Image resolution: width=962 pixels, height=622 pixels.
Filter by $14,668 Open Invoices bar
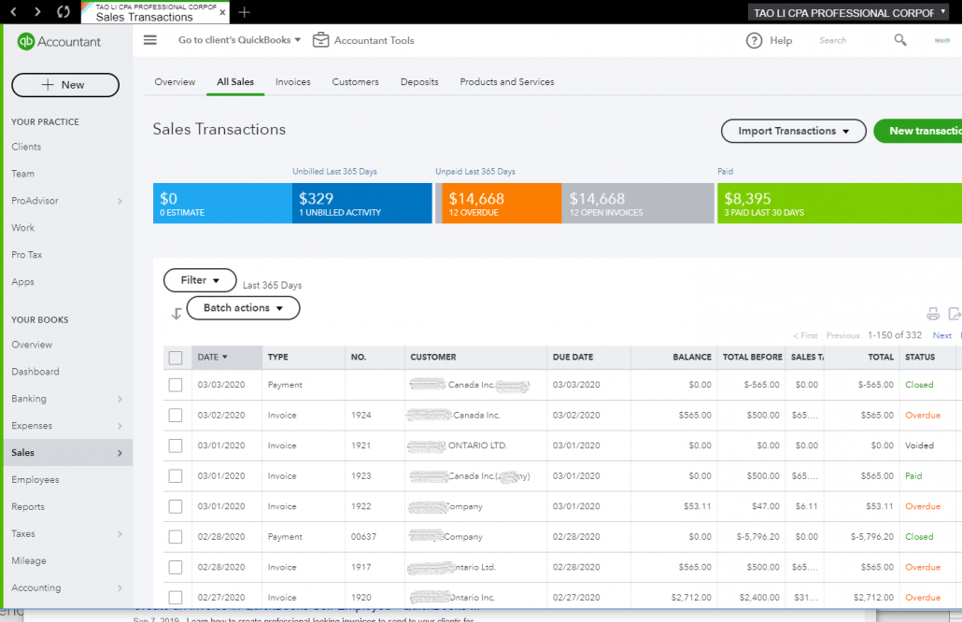click(x=638, y=203)
